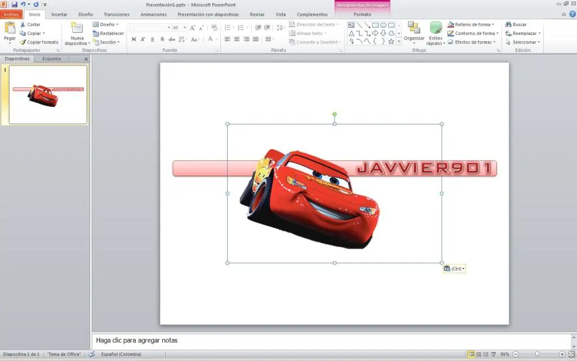Open the PowerPoint help question mark icon
This screenshot has width=577, height=361.
tap(572, 14)
